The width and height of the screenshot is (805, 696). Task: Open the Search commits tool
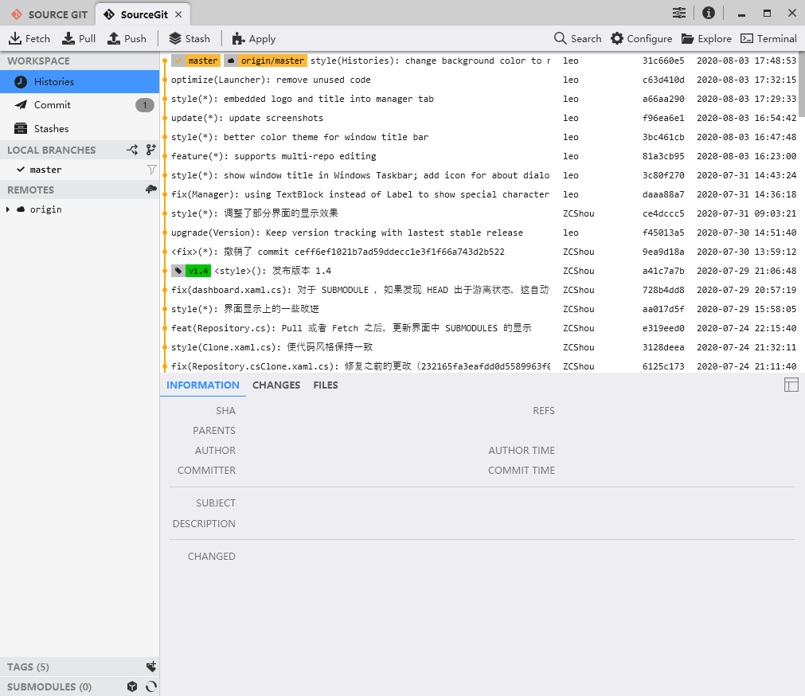tap(577, 38)
